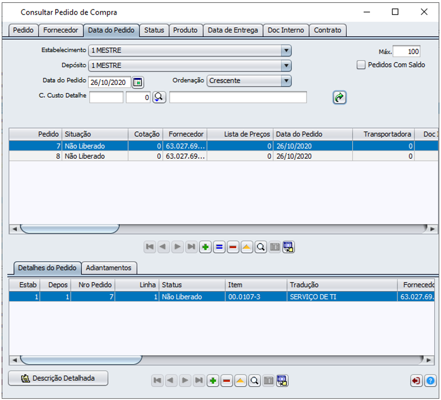The height and width of the screenshot is (400, 441).
Task: Click the C. Custo Detalhe search magnifier
Action: pos(159,97)
